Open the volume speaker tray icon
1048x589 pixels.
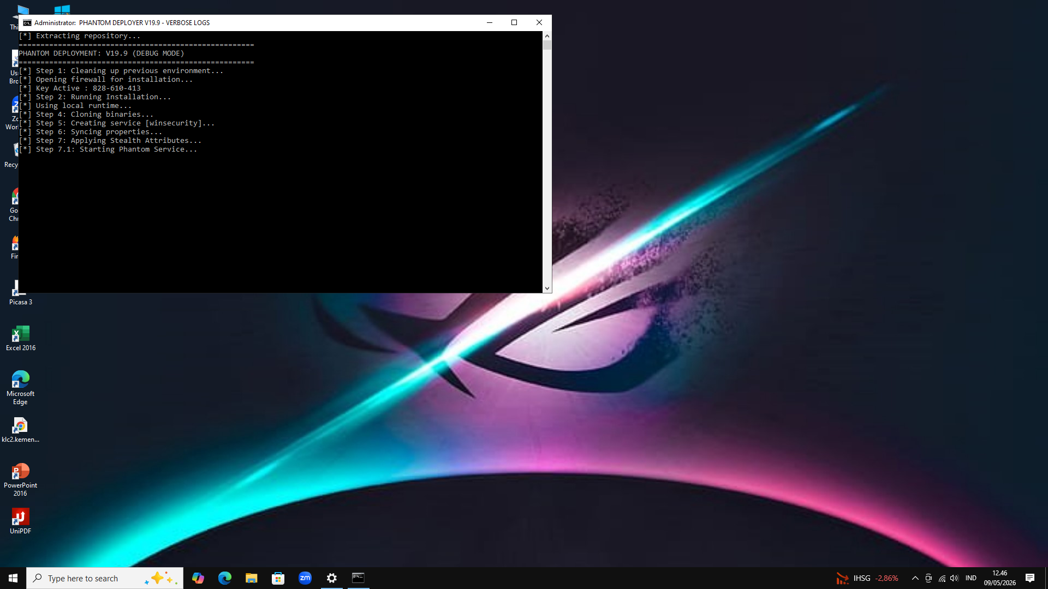point(954,578)
